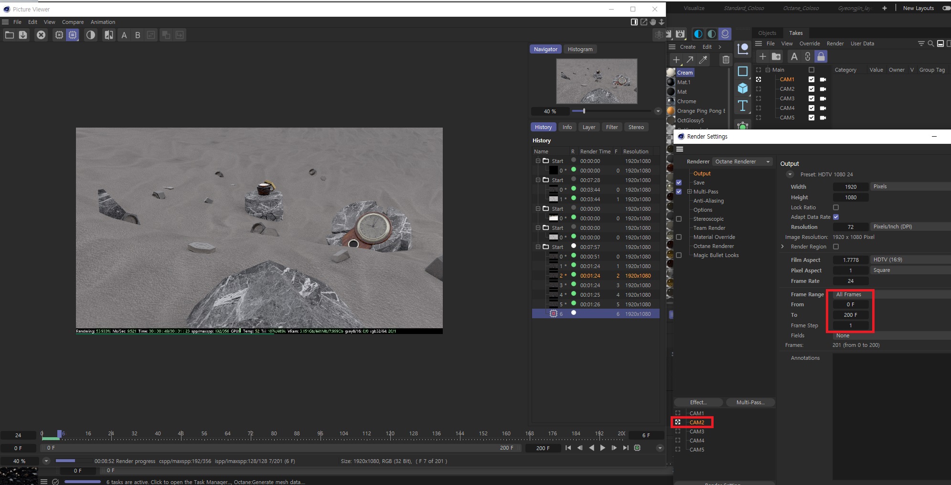Screen dimensions: 951x485
Task: Click the new take plus icon in Takes
Action: click(x=762, y=56)
